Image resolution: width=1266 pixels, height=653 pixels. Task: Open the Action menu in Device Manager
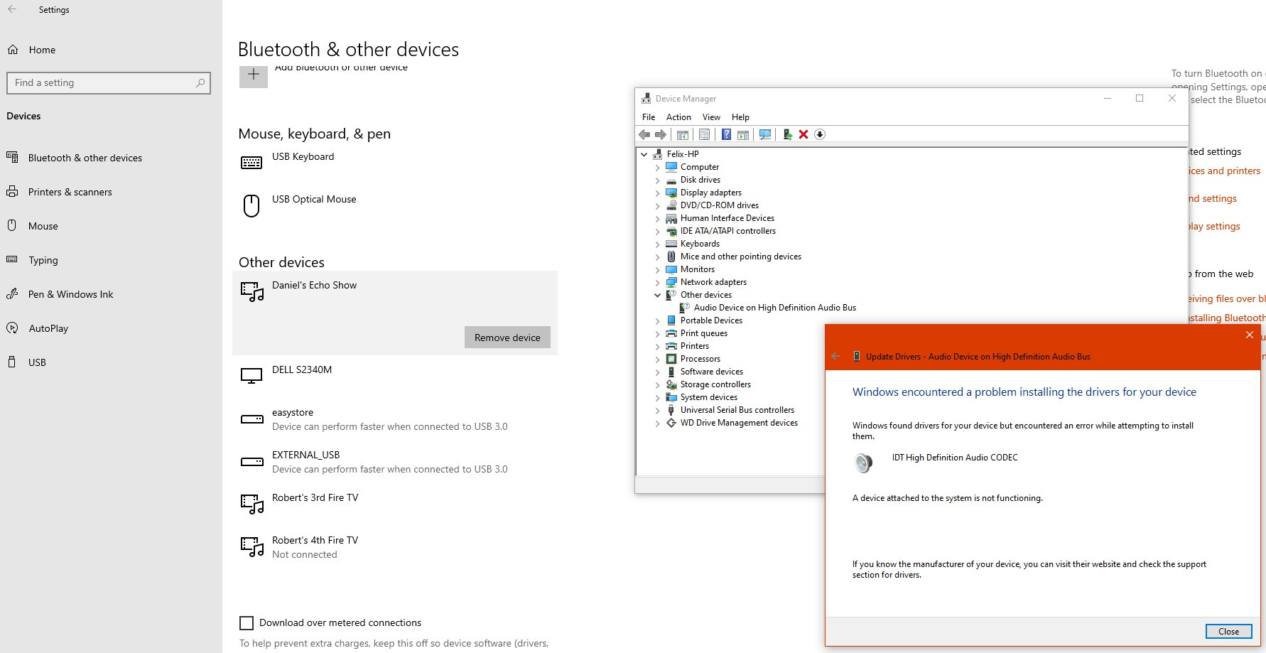[678, 117]
